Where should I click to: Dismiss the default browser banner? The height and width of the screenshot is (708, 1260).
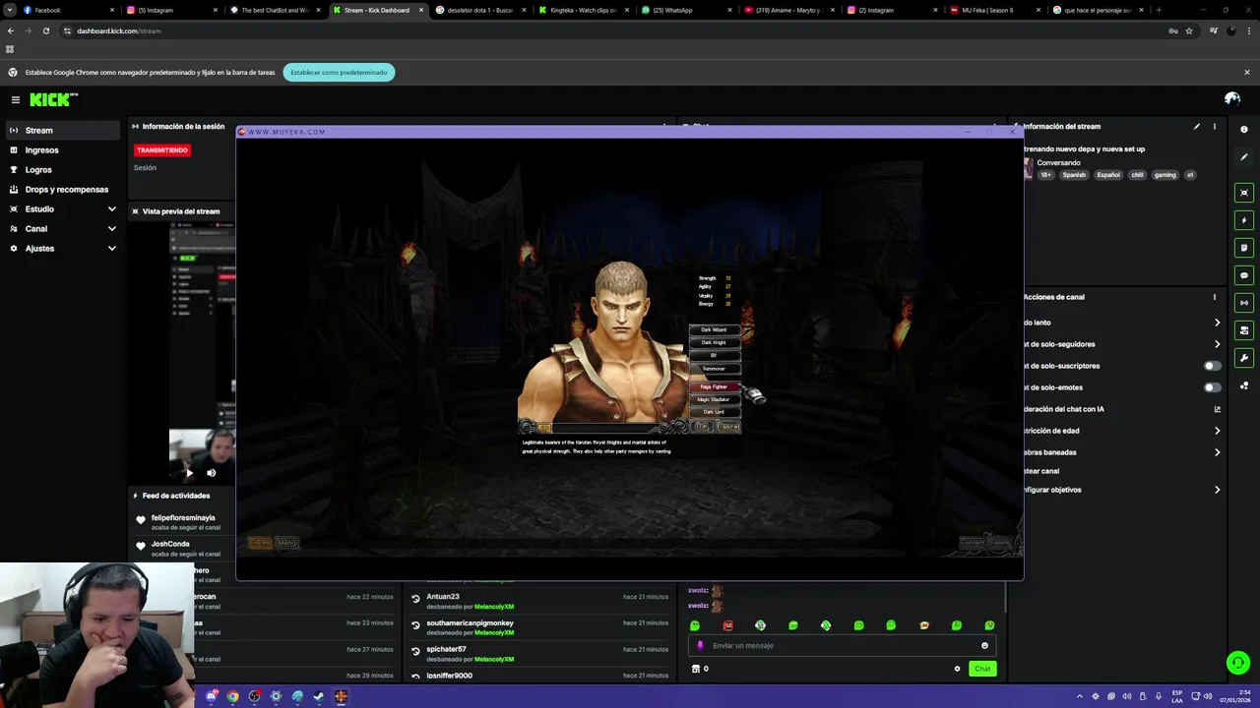[x=1246, y=72]
